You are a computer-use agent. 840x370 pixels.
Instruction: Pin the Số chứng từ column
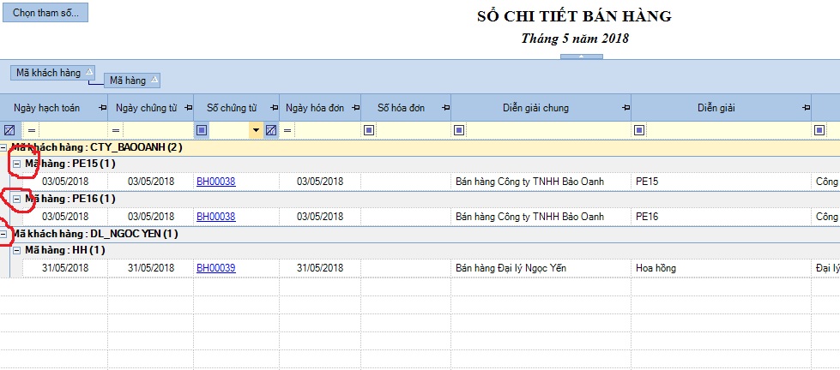tap(274, 108)
